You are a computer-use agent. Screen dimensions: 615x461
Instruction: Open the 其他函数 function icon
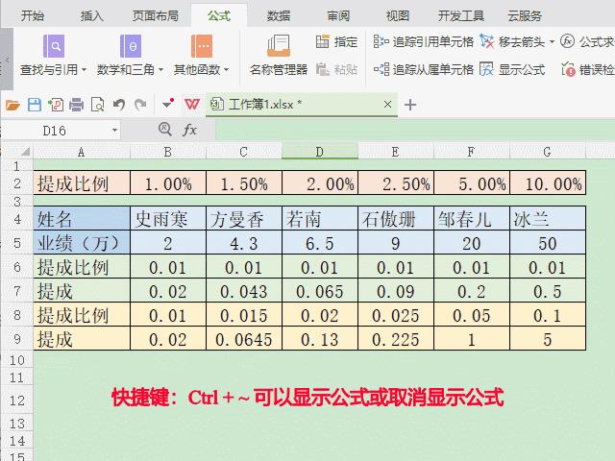tap(202, 46)
